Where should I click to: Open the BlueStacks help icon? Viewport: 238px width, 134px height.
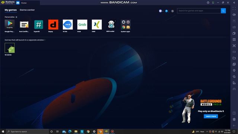pyautogui.click(x=208, y=3)
